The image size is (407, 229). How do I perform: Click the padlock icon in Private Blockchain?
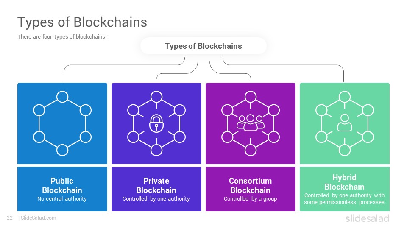click(156, 123)
